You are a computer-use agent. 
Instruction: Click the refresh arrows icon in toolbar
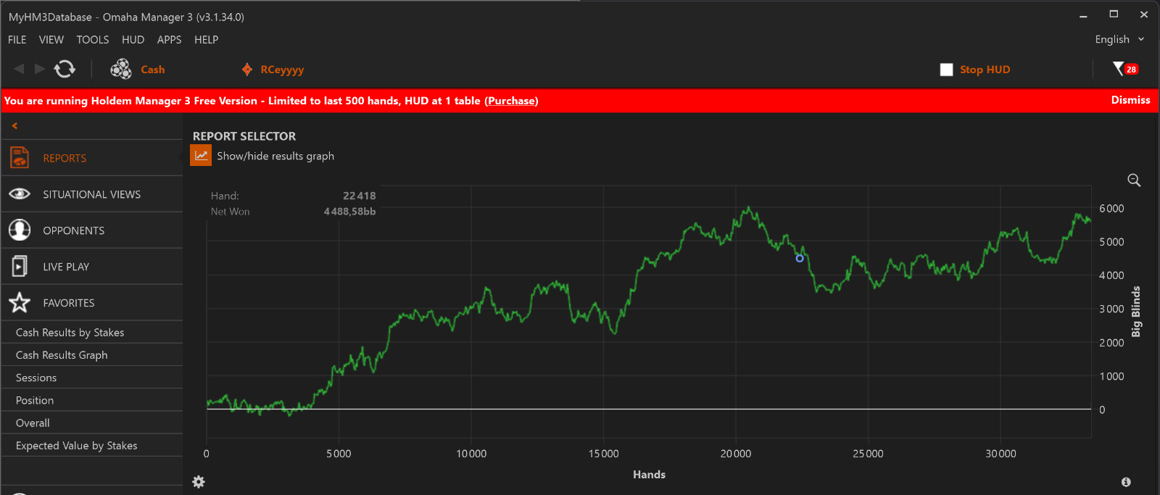click(65, 69)
